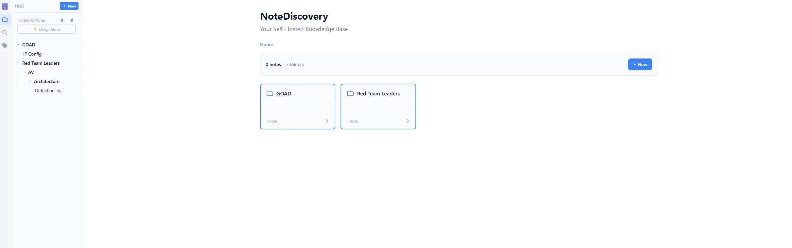Click the '2 folders' count text

point(295,64)
